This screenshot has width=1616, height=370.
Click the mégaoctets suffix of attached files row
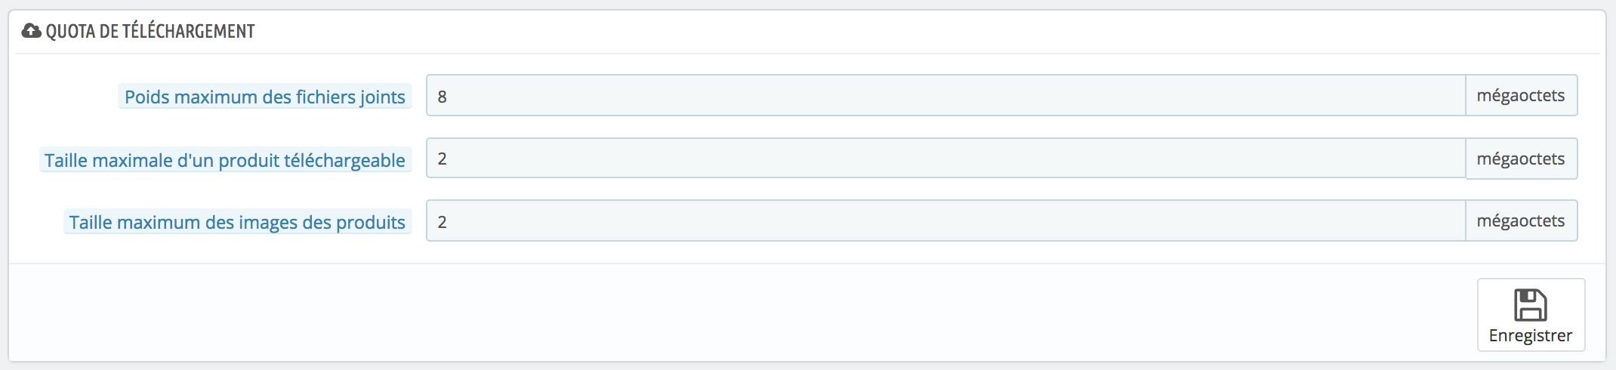1521,95
